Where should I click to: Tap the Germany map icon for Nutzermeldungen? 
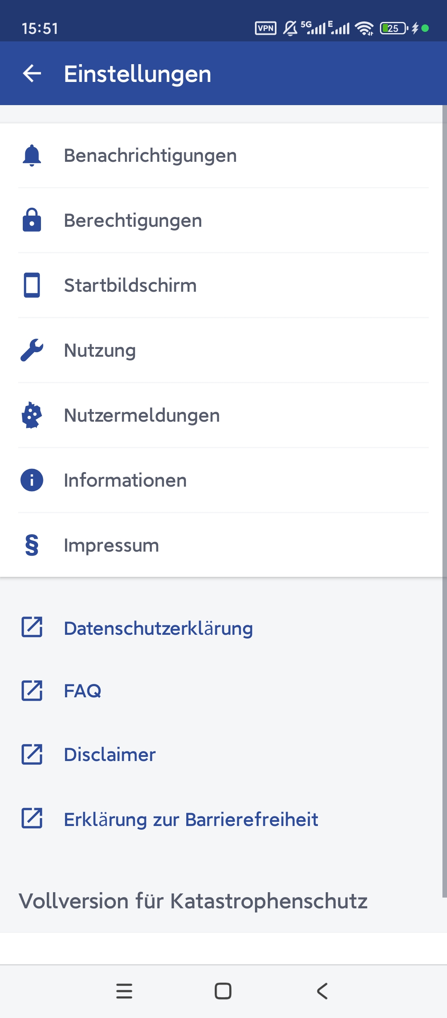click(x=32, y=415)
